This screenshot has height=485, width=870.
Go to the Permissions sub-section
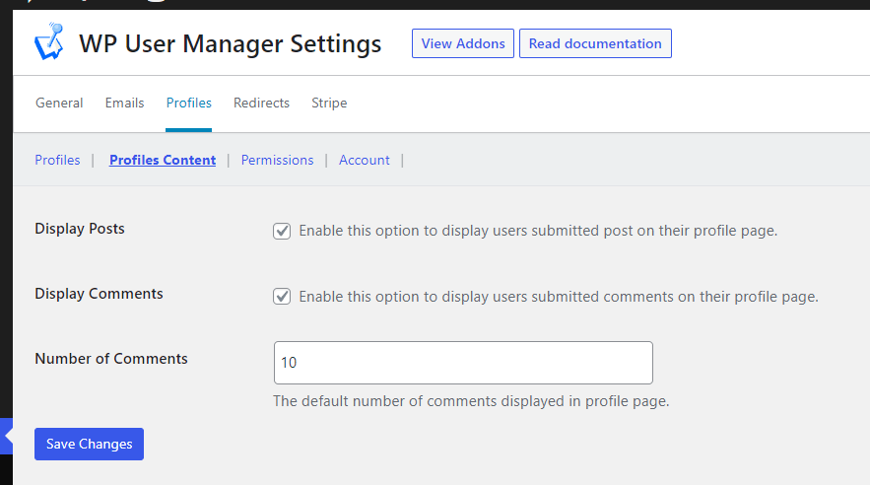(278, 160)
